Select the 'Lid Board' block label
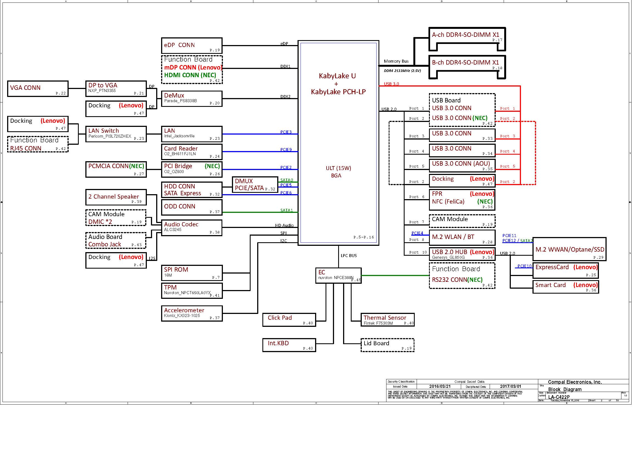 click(376, 343)
